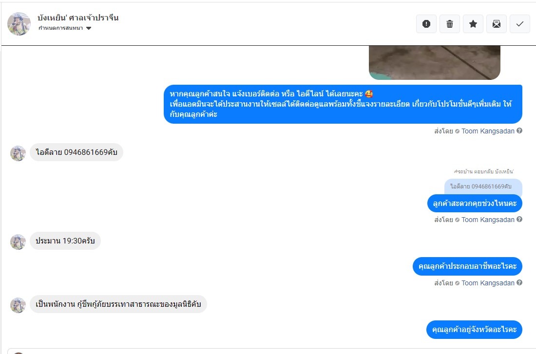Star this conversation as follow up
536x354 pixels.
[x=473, y=24]
